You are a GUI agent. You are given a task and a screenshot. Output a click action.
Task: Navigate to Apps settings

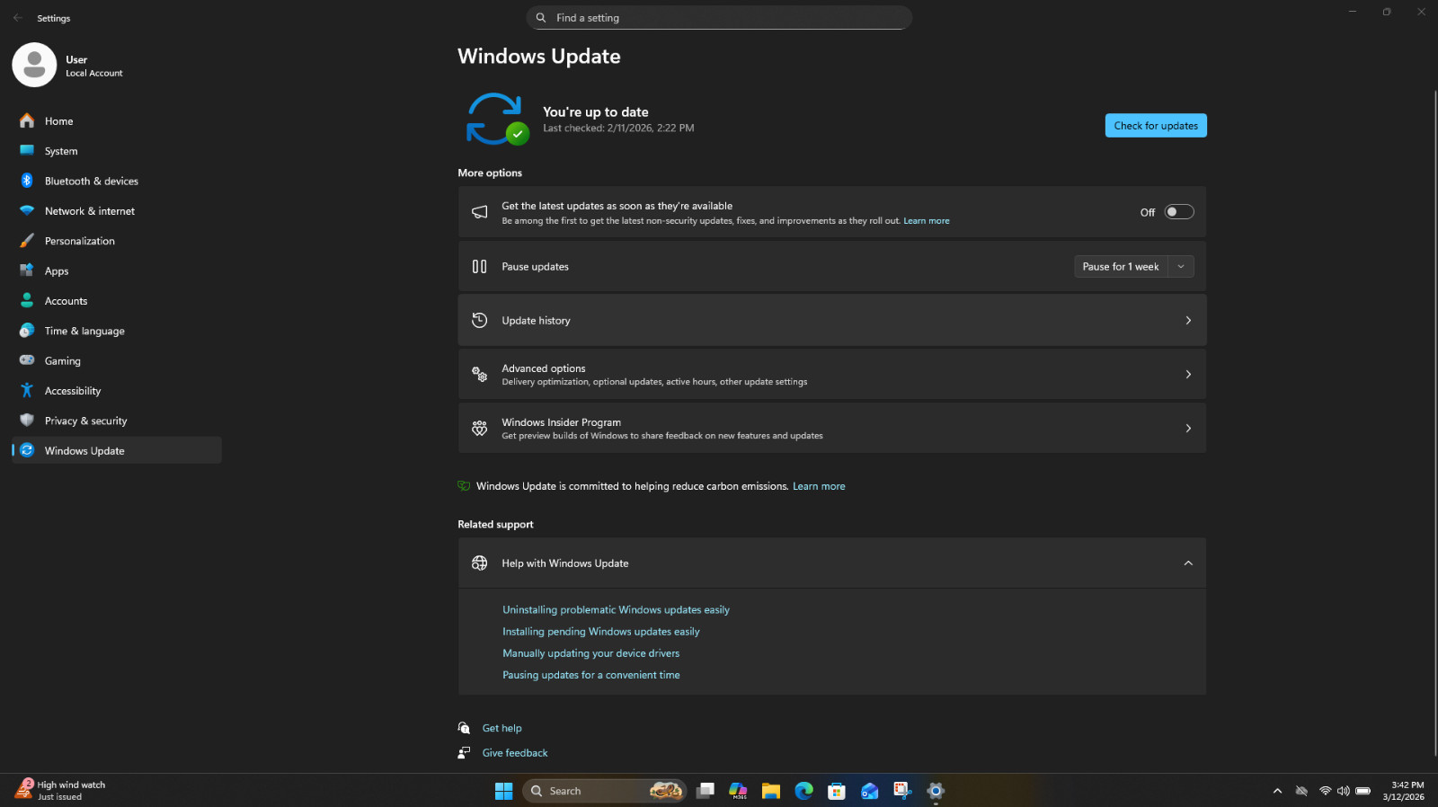117,270
